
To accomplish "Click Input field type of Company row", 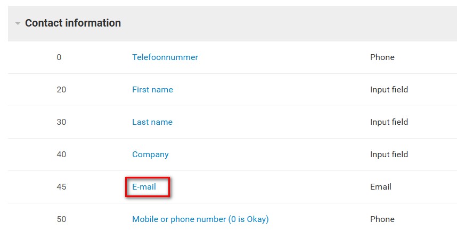I will [389, 155].
